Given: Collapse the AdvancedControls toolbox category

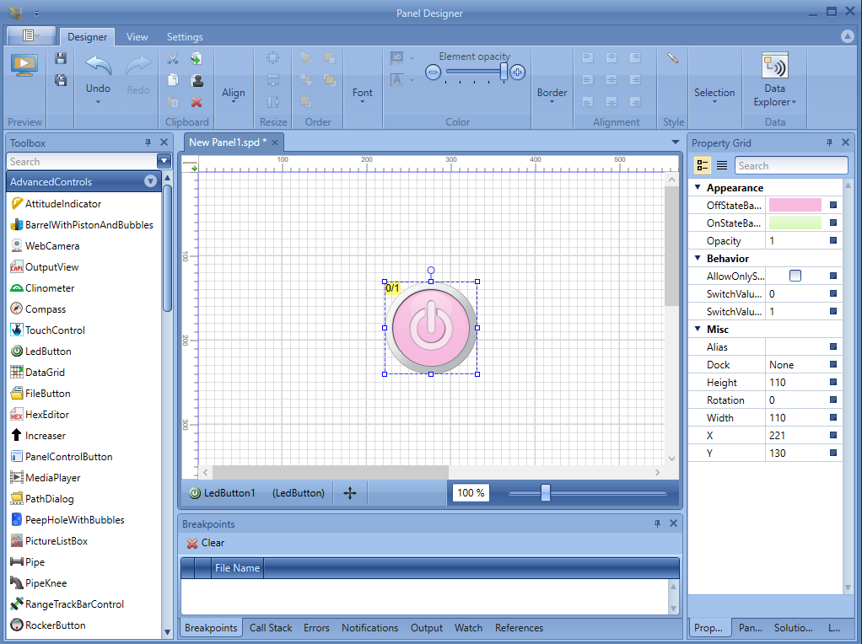Looking at the screenshot, I should pyautogui.click(x=150, y=181).
